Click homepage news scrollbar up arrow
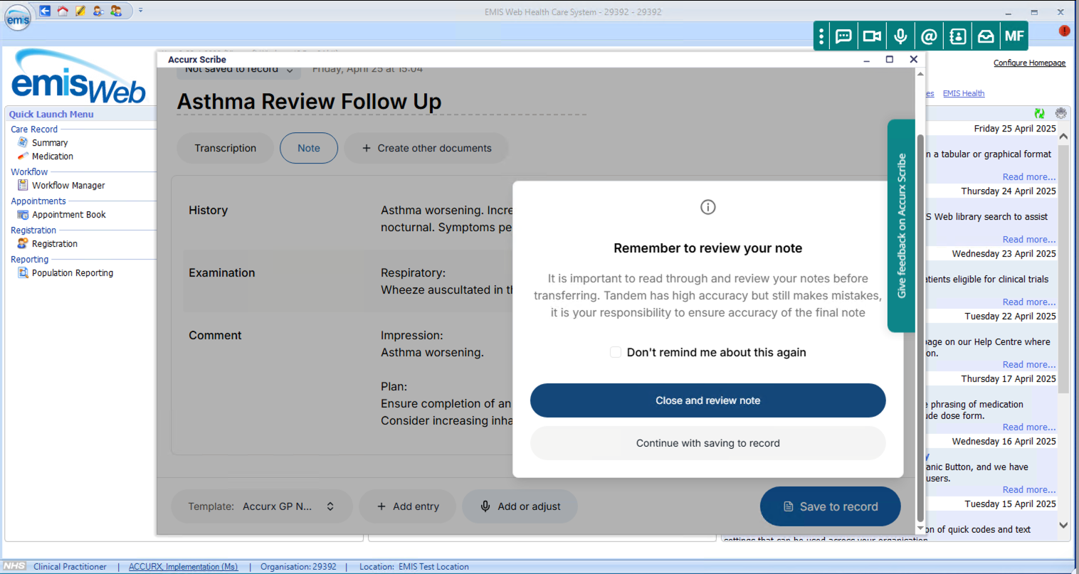 pos(1063,136)
